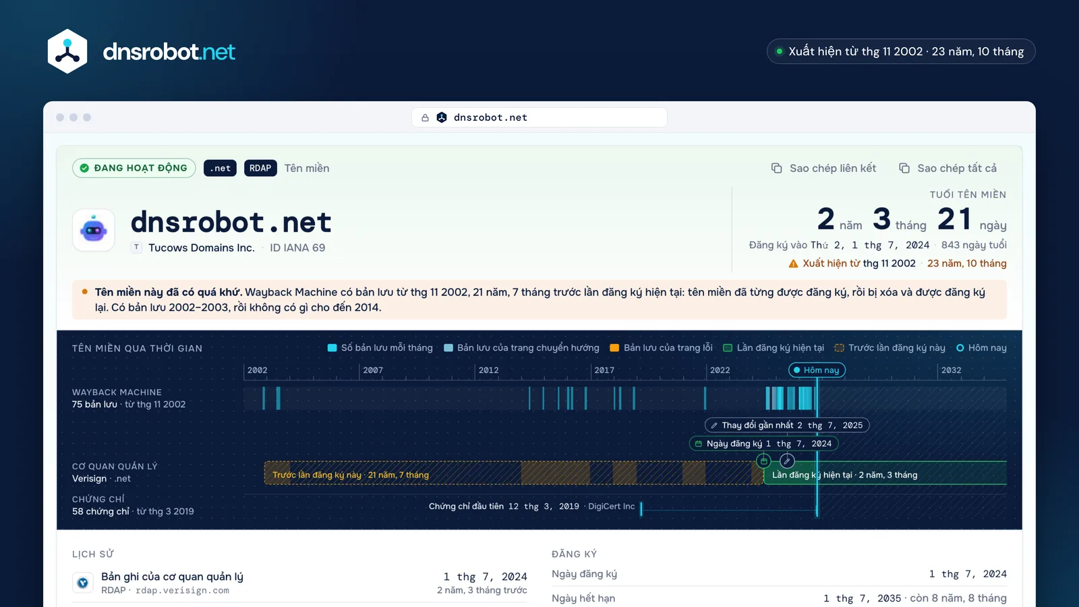The image size is (1079, 607).
Task: Click the Tucows registrar 'T' icon
Action: coord(137,248)
